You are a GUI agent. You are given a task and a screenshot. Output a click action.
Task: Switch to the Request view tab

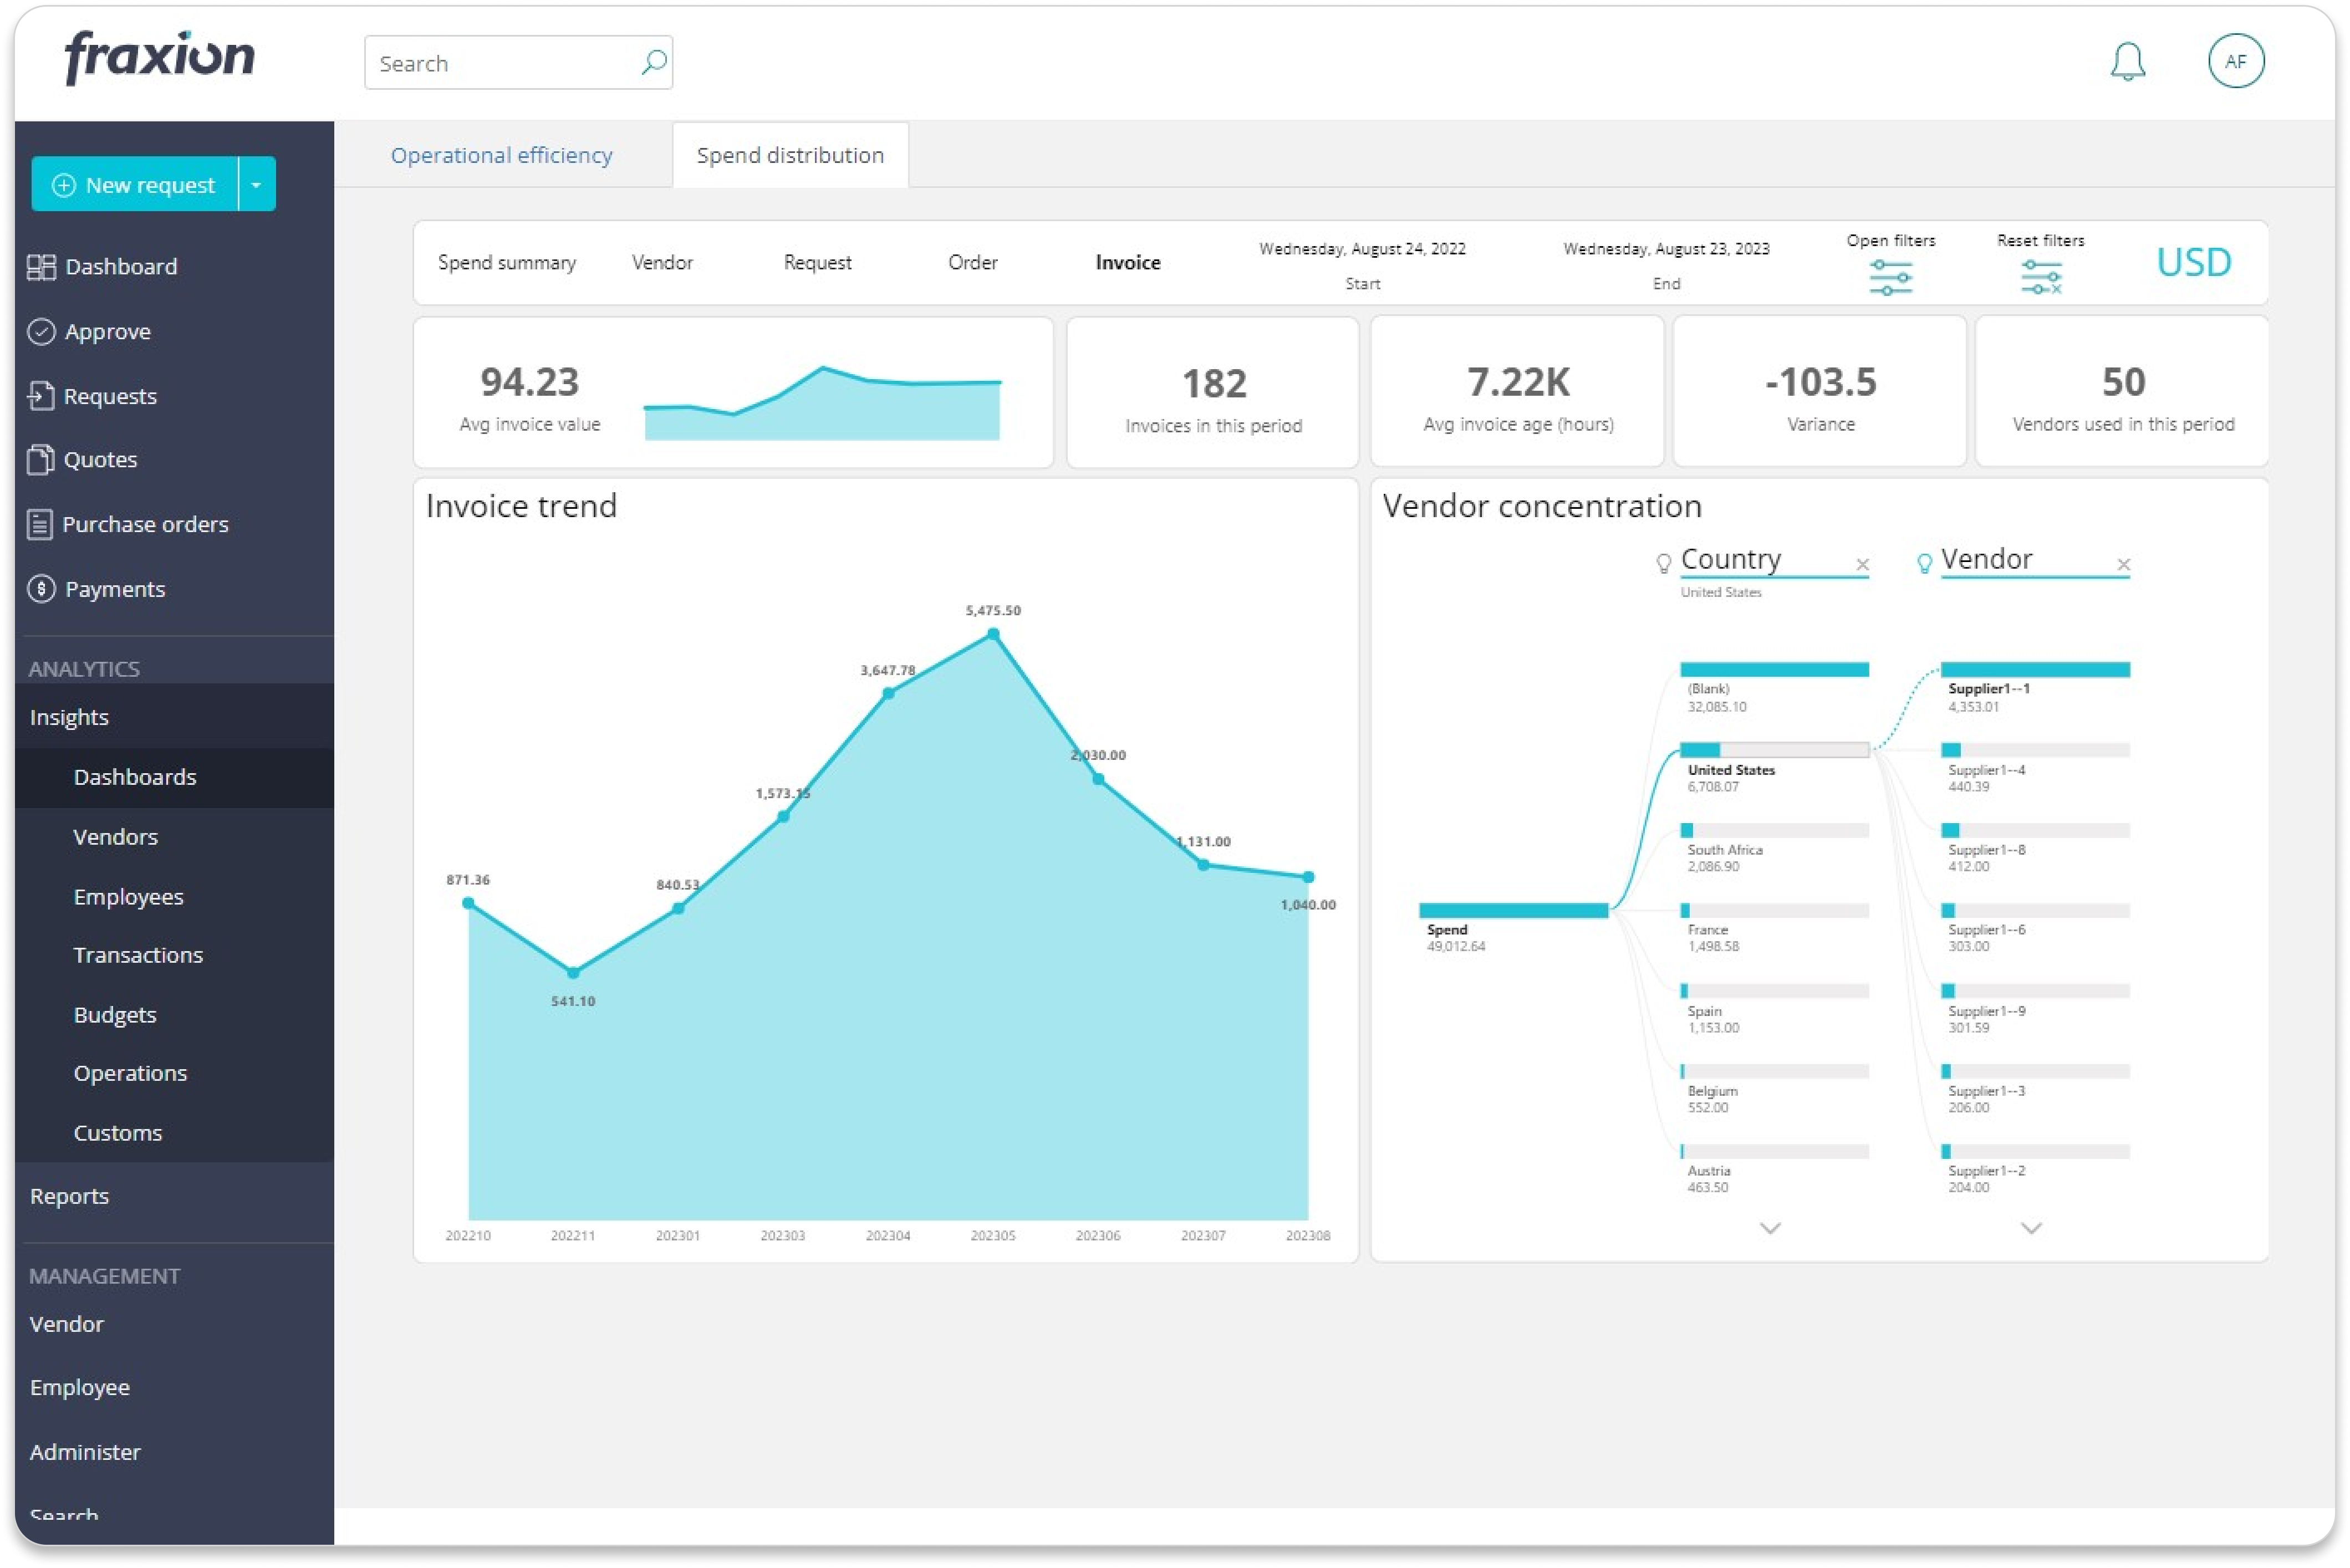817,263
